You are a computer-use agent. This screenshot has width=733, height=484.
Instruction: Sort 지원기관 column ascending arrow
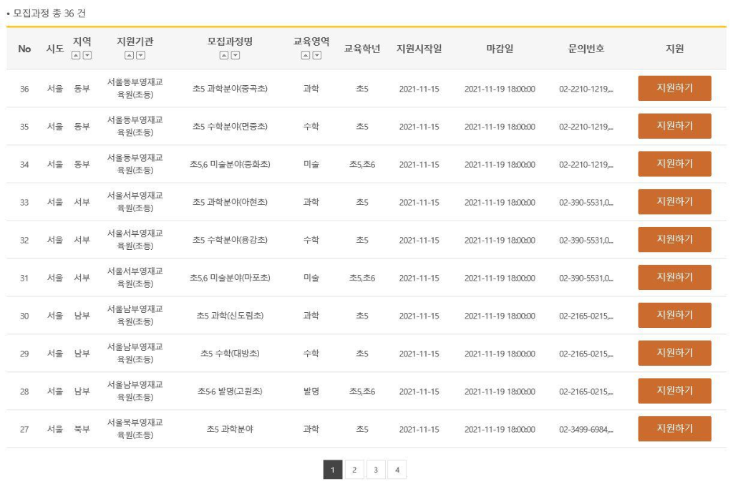coord(129,55)
